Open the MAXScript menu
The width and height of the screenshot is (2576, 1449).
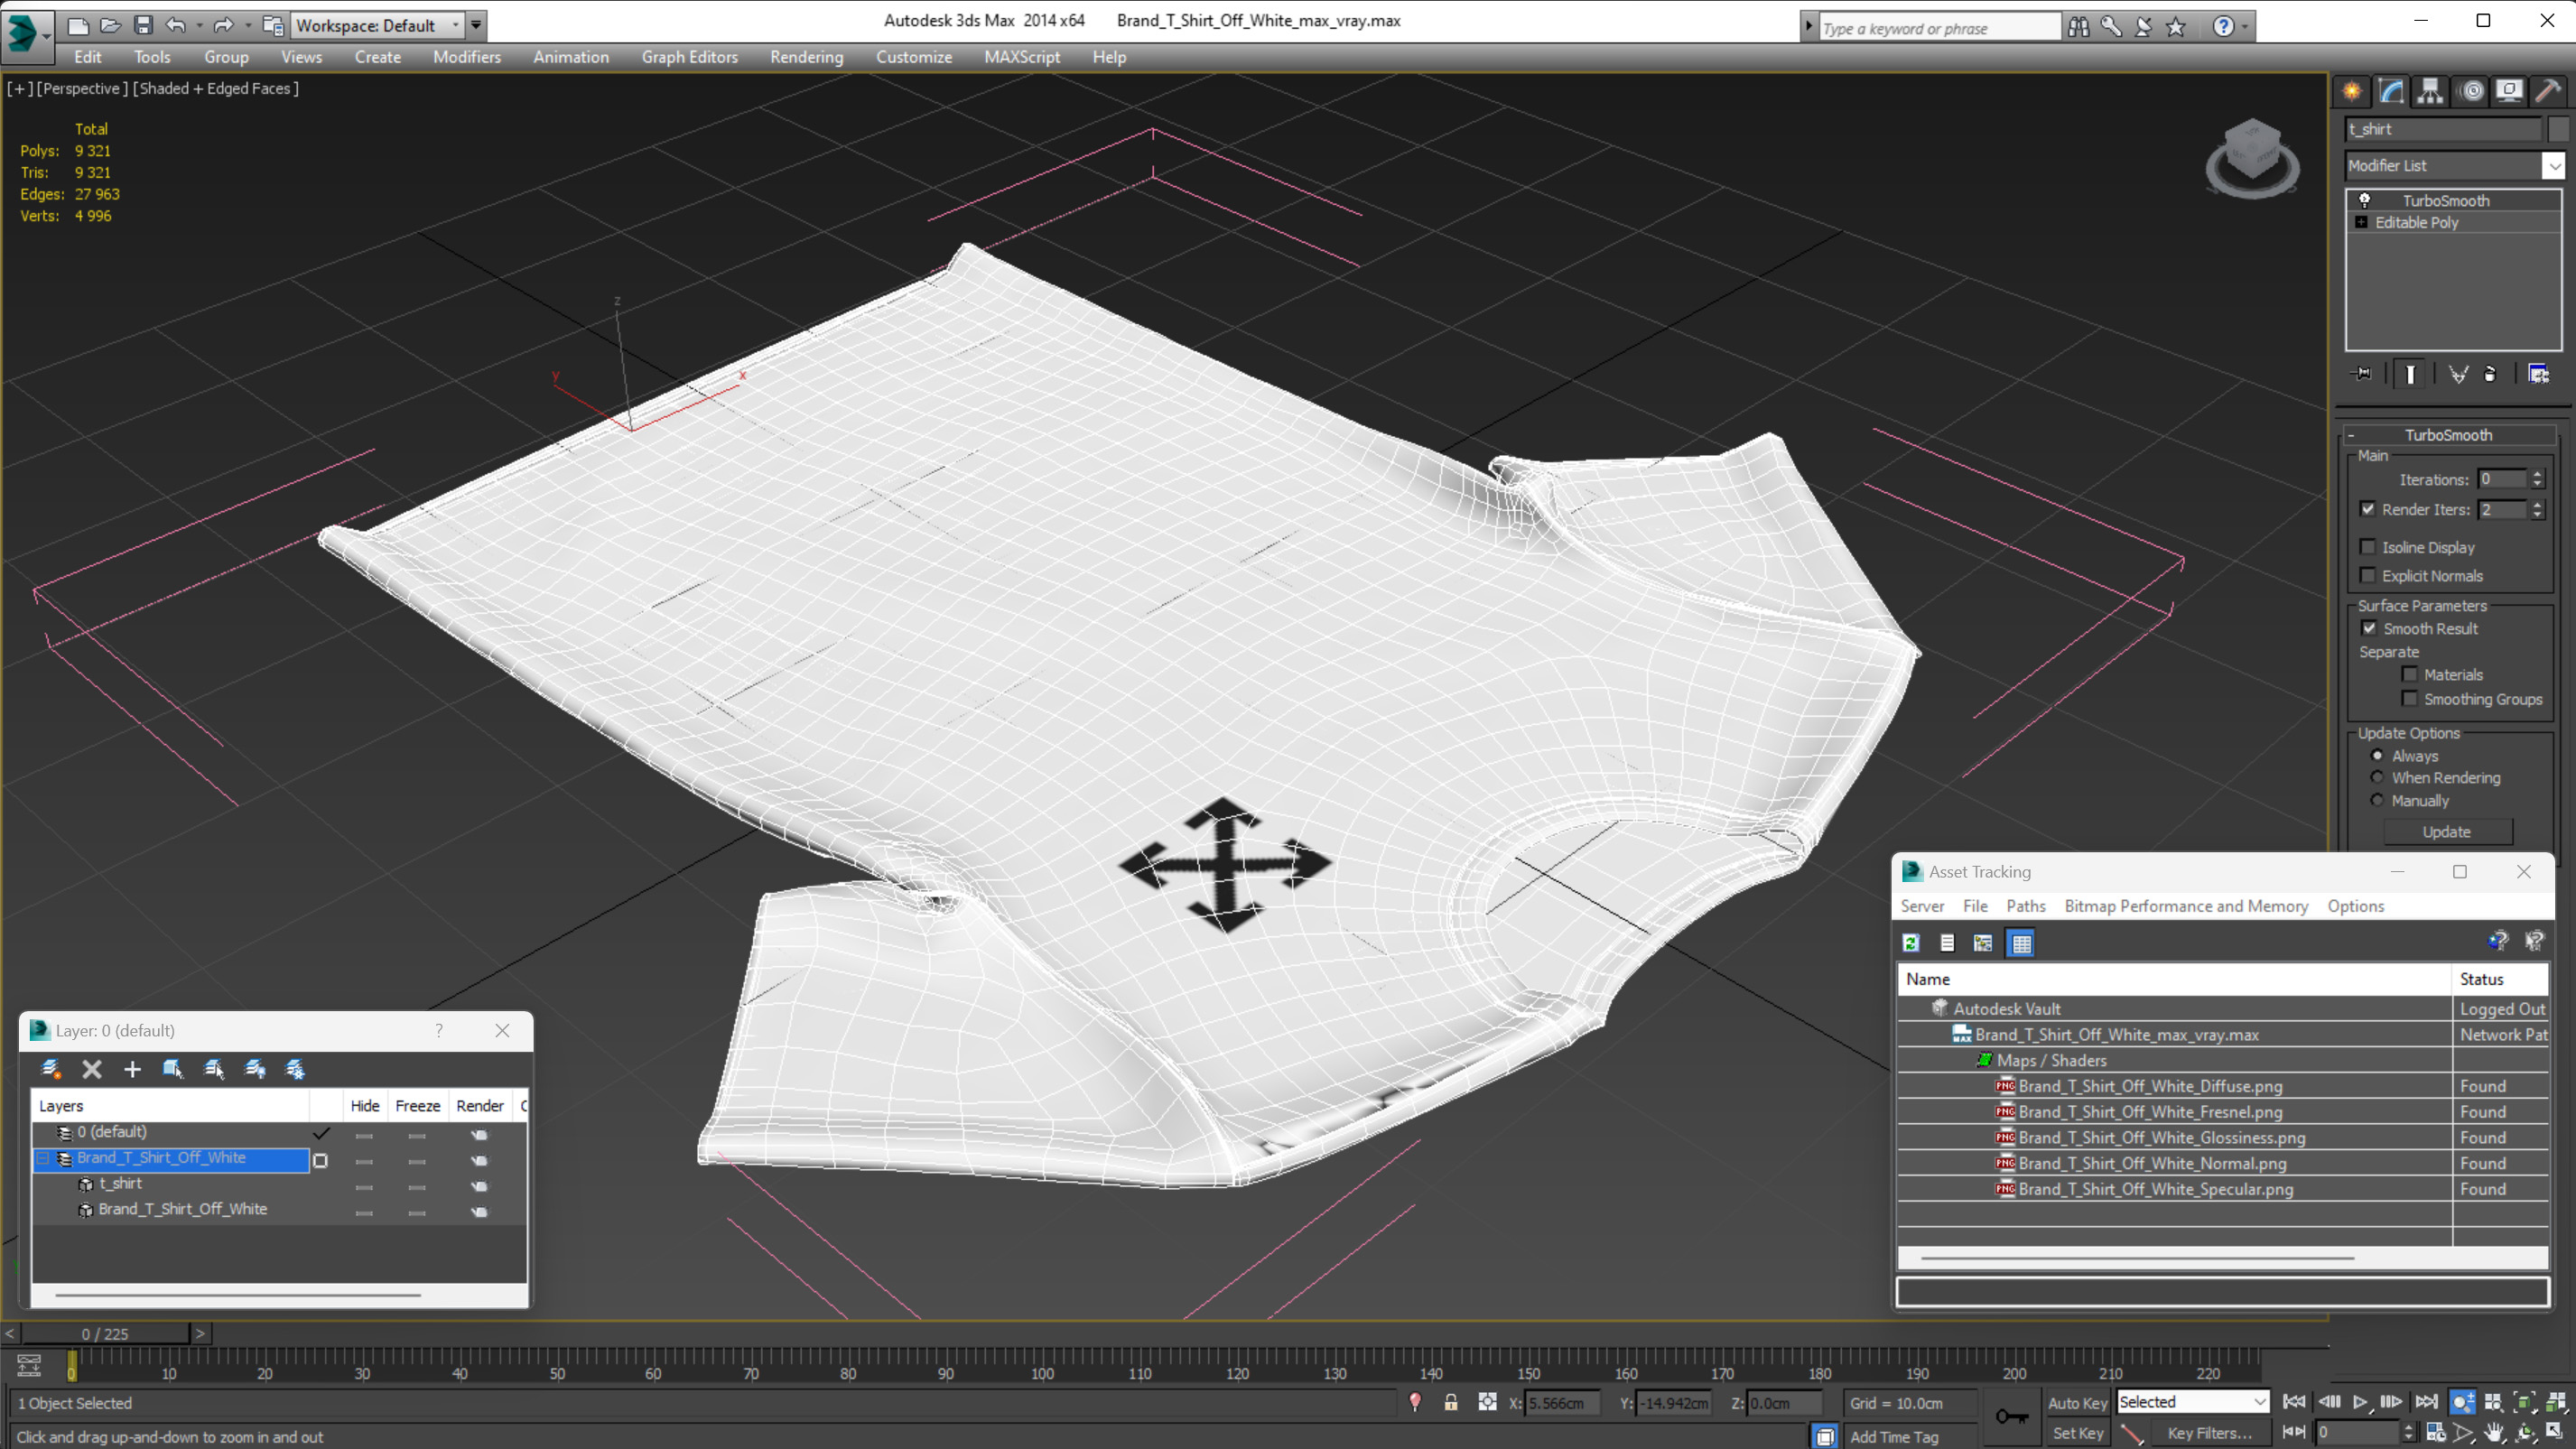(x=1021, y=57)
